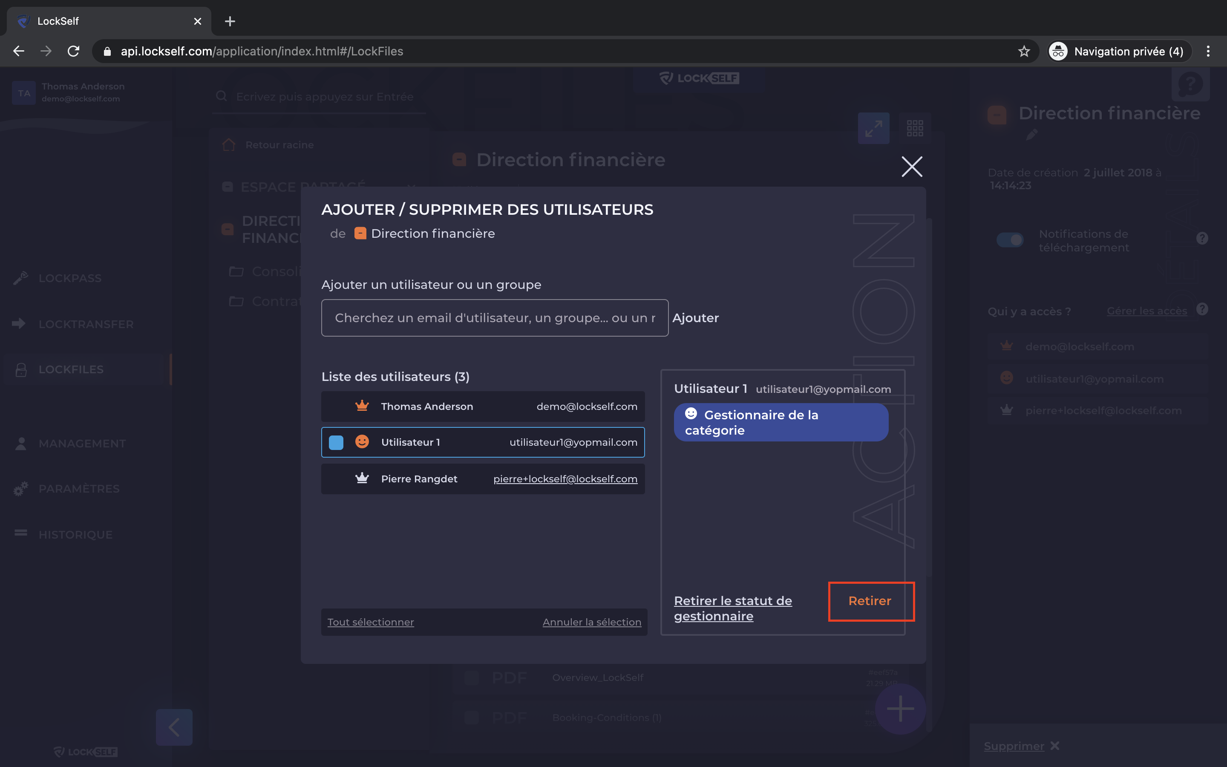
Task: Open HISTORIQUE from the sidebar
Action: (75, 535)
